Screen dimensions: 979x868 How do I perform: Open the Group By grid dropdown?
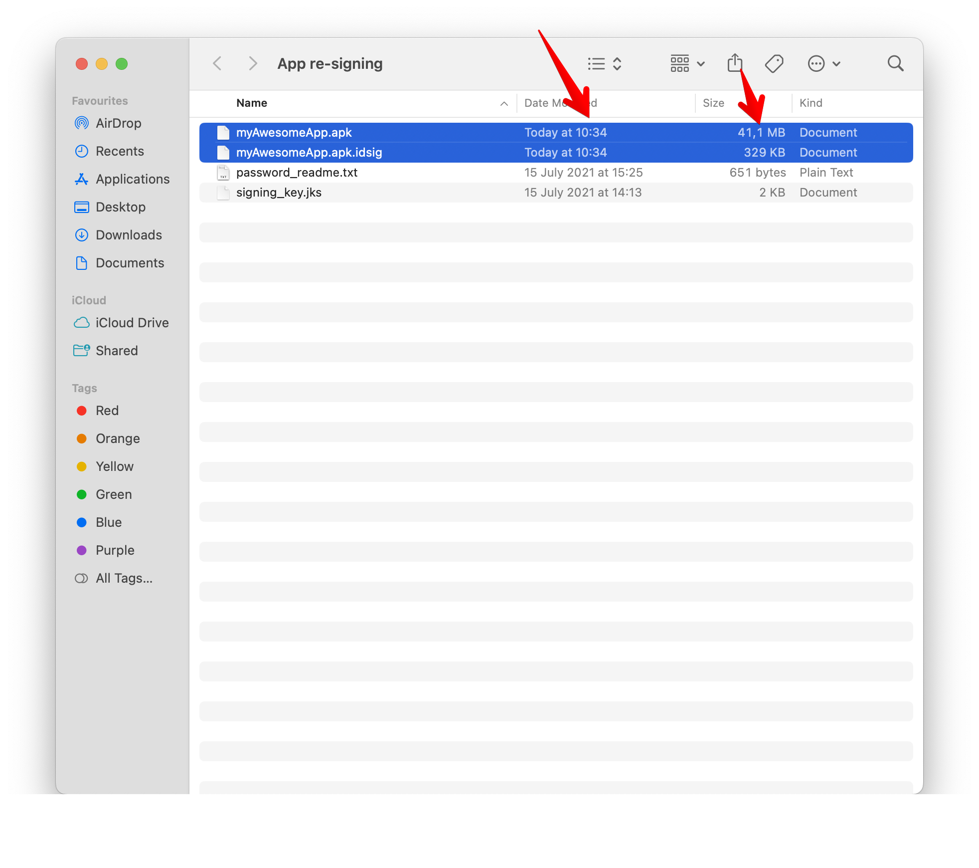tap(687, 63)
